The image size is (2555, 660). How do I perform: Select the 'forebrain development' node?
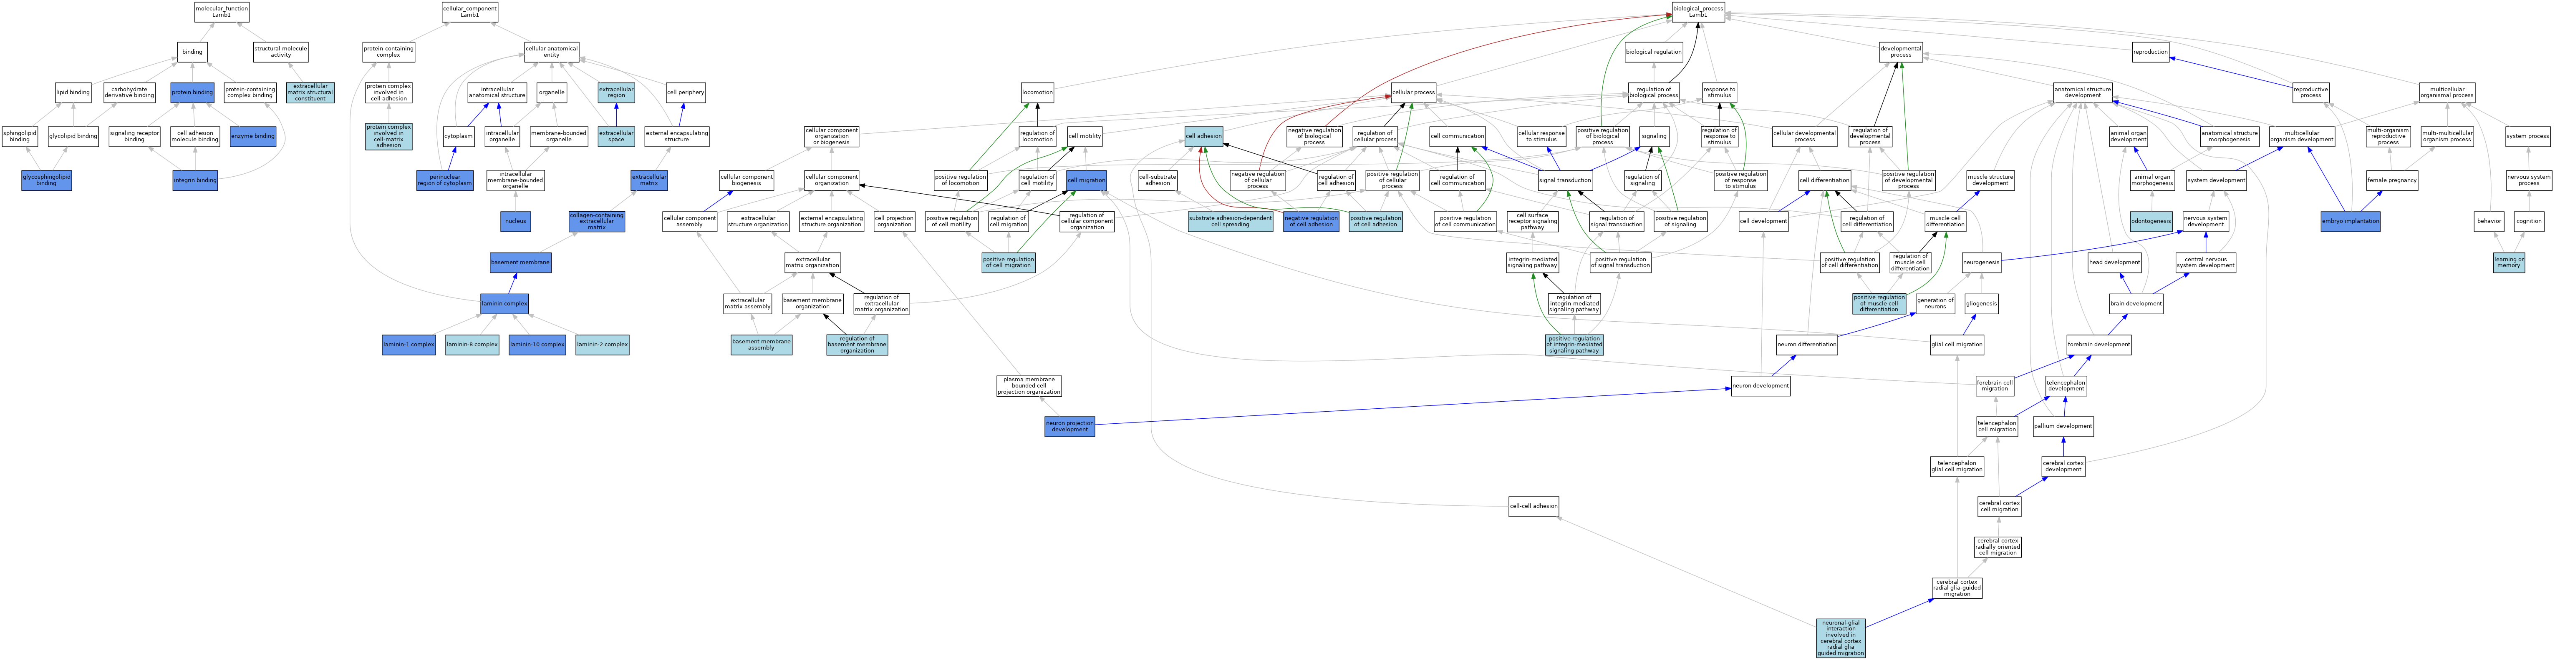pos(2099,345)
